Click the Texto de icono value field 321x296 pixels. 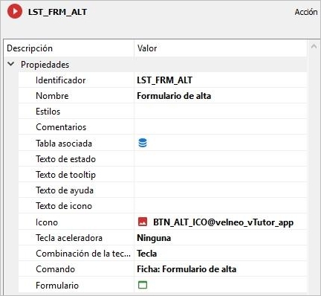pos(220,206)
